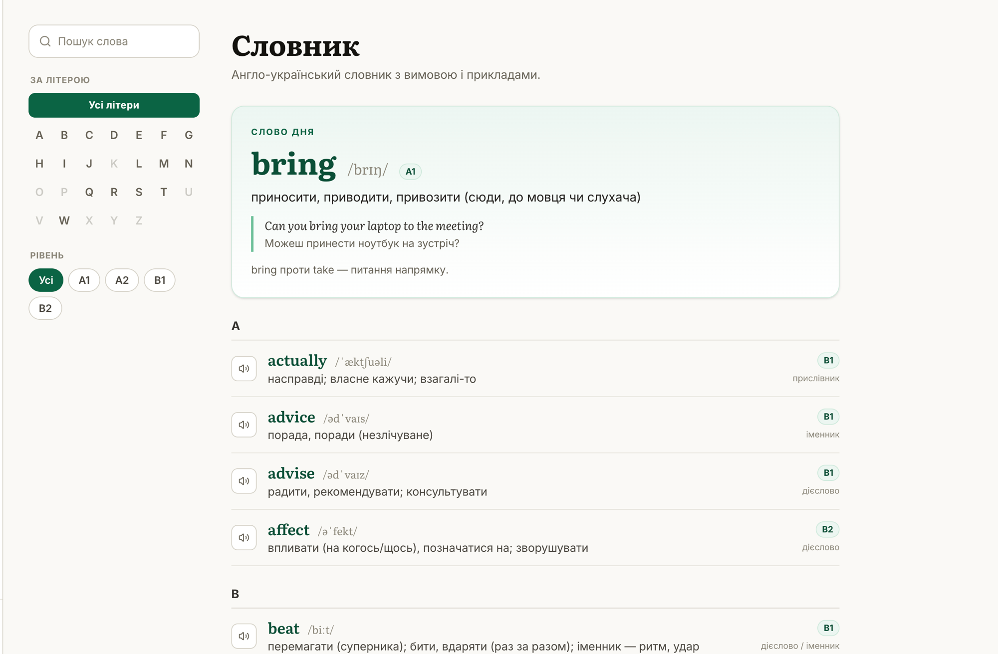Screen dimensions: 998x654
Task: Filter words by letter A
Action: pyautogui.click(x=39, y=135)
